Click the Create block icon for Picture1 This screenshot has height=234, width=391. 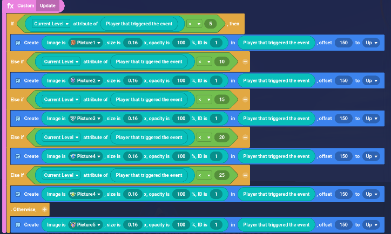coord(18,43)
